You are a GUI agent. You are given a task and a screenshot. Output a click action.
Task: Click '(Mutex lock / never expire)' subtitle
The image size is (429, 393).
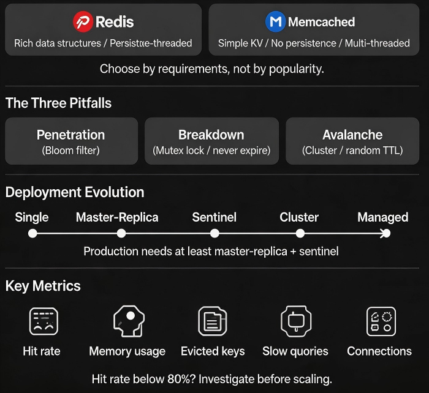(211, 151)
